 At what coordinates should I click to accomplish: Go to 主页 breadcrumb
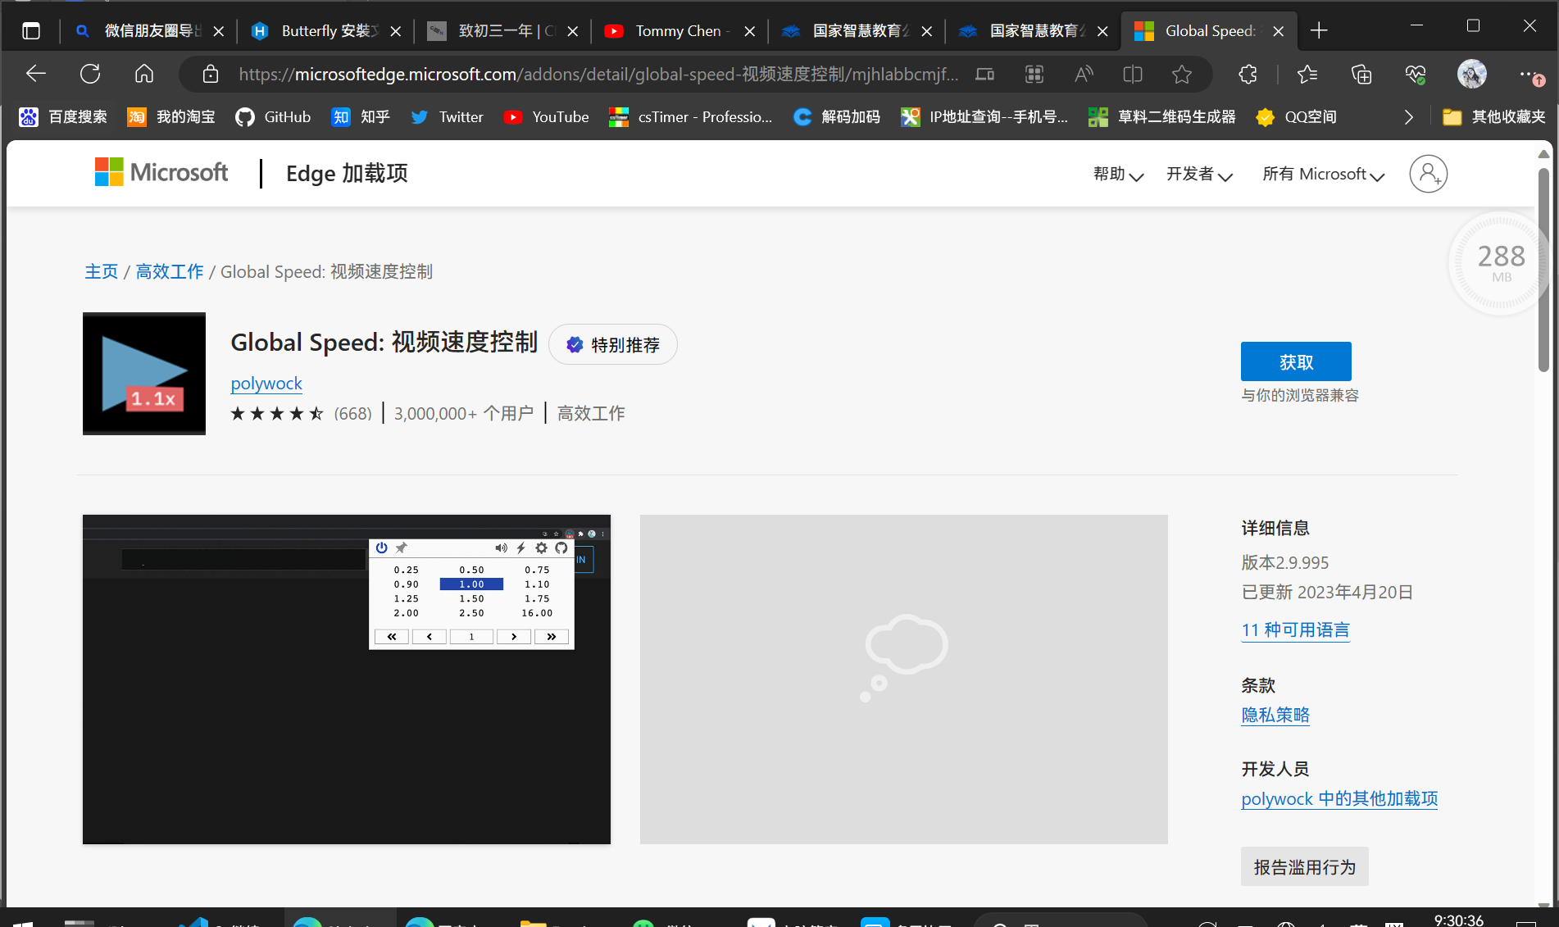pyautogui.click(x=102, y=271)
